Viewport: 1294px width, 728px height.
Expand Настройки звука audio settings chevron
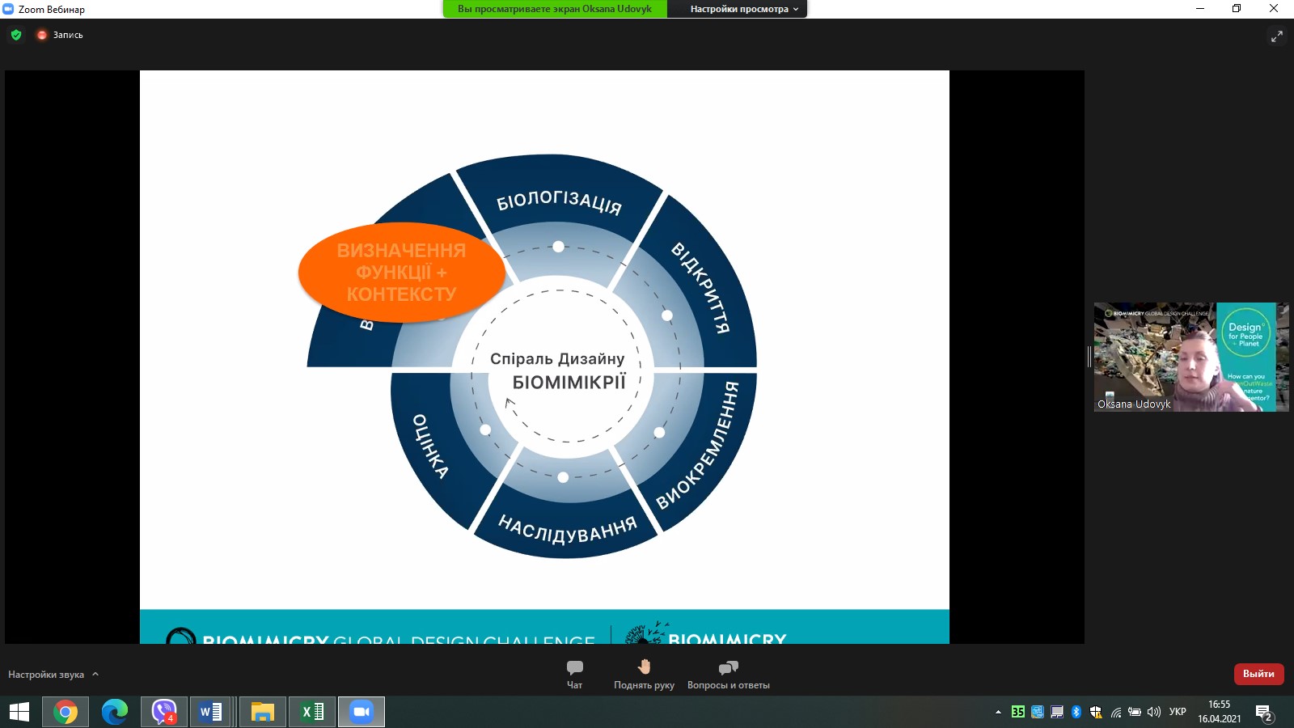(95, 674)
